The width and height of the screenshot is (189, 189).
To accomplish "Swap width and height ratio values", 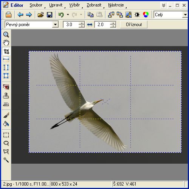I will (x=90, y=25).
